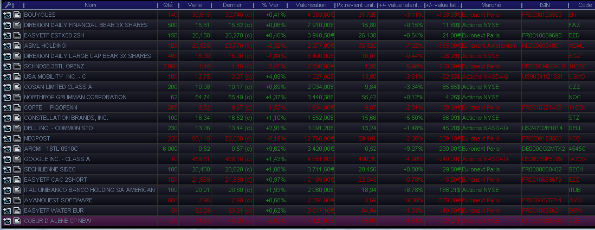
Task: Click the +9,62% variation cell
Action: click(x=274, y=149)
